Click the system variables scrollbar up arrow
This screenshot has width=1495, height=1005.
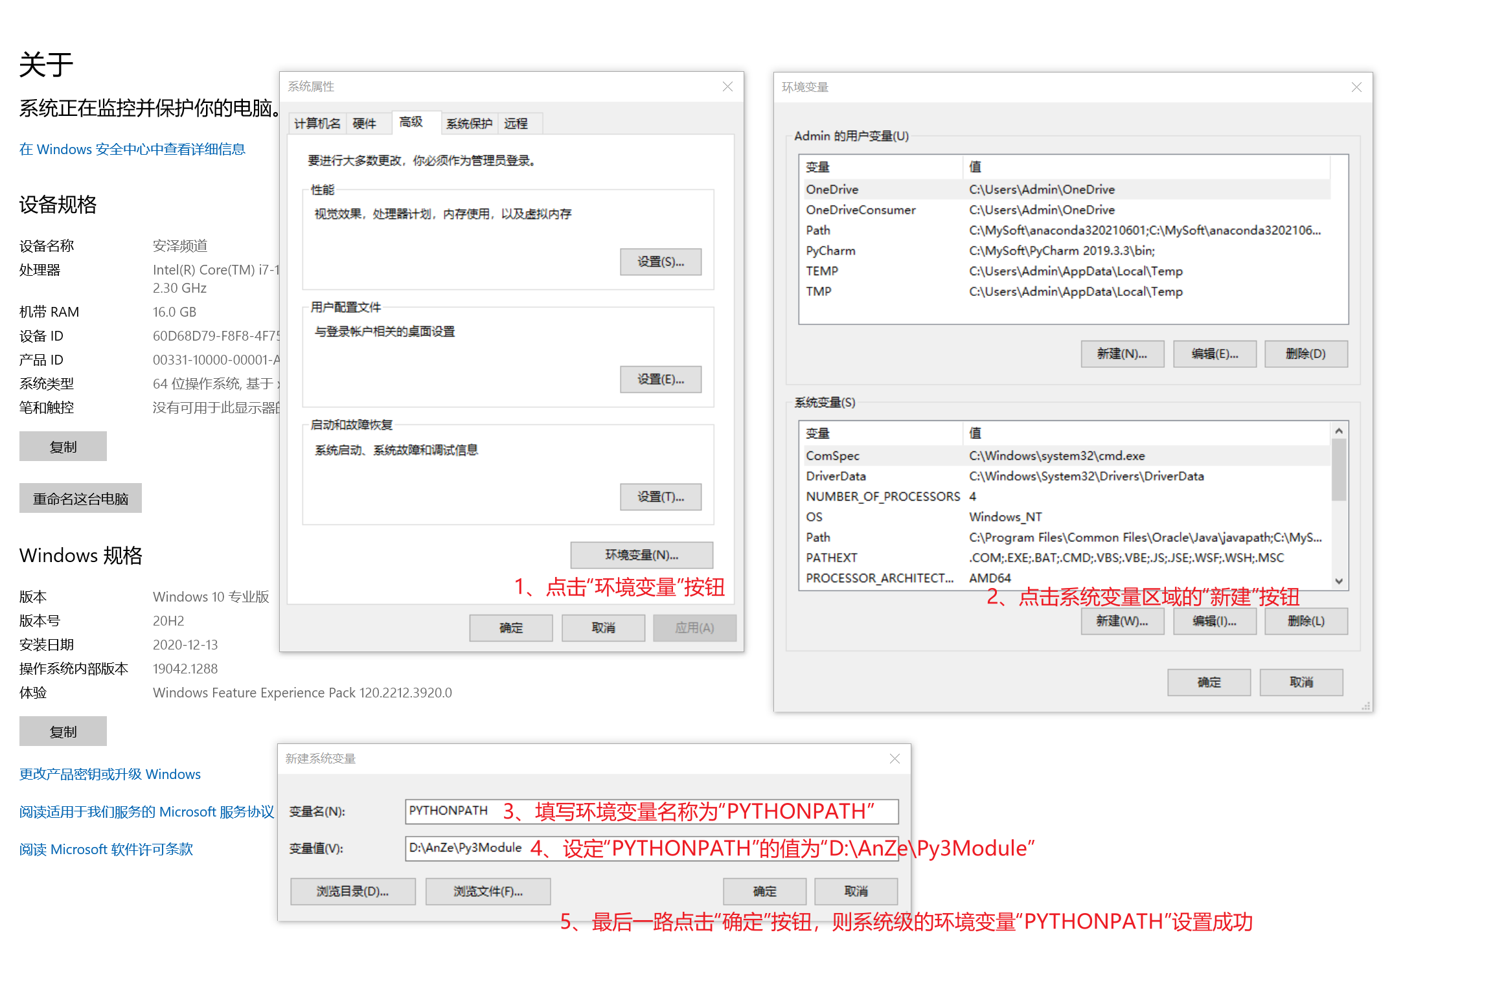[1339, 431]
